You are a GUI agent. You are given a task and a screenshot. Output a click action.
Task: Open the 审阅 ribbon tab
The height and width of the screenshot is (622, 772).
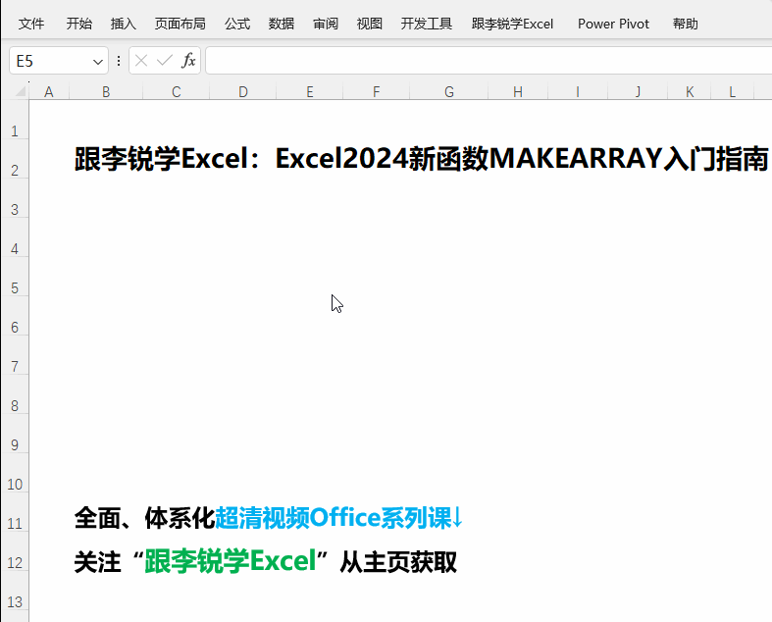[x=326, y=24]
